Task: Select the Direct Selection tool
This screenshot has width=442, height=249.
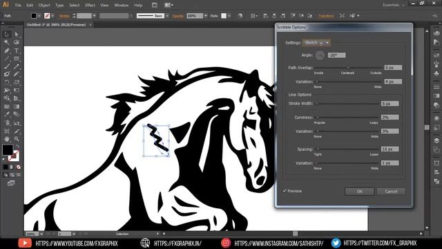Action: 17,34
